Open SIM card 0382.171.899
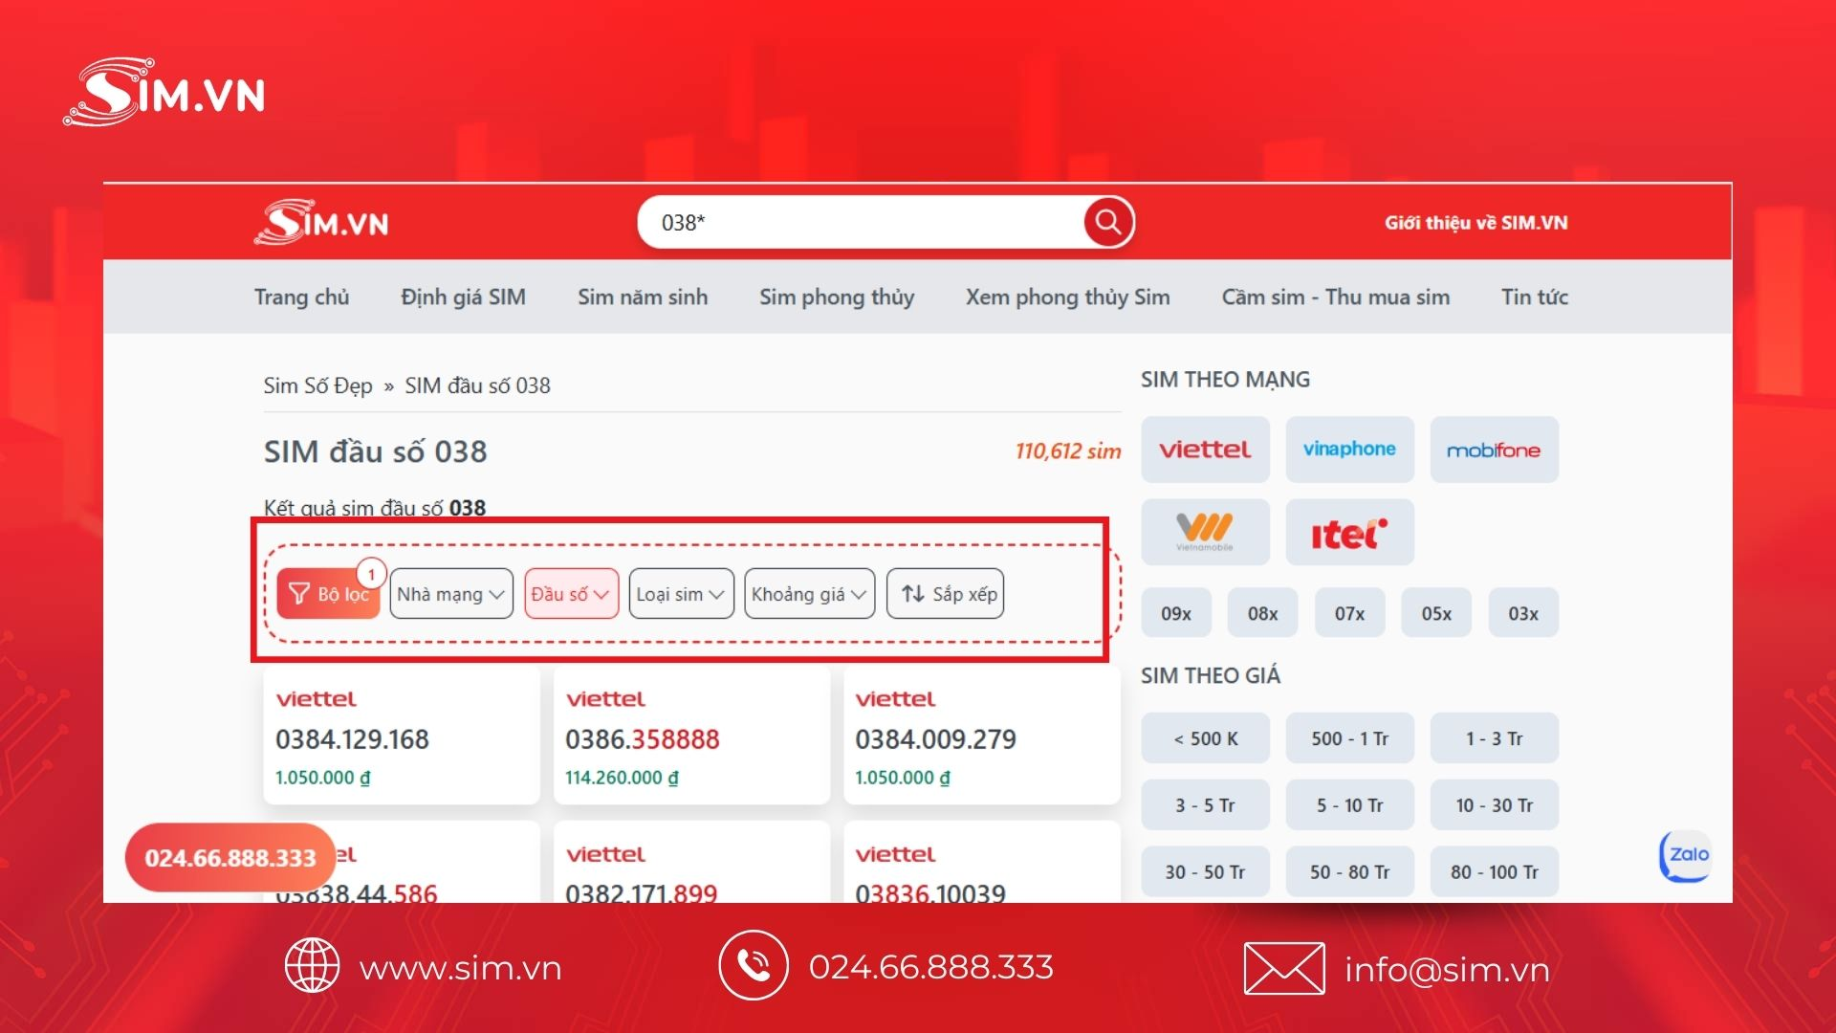 691,863
